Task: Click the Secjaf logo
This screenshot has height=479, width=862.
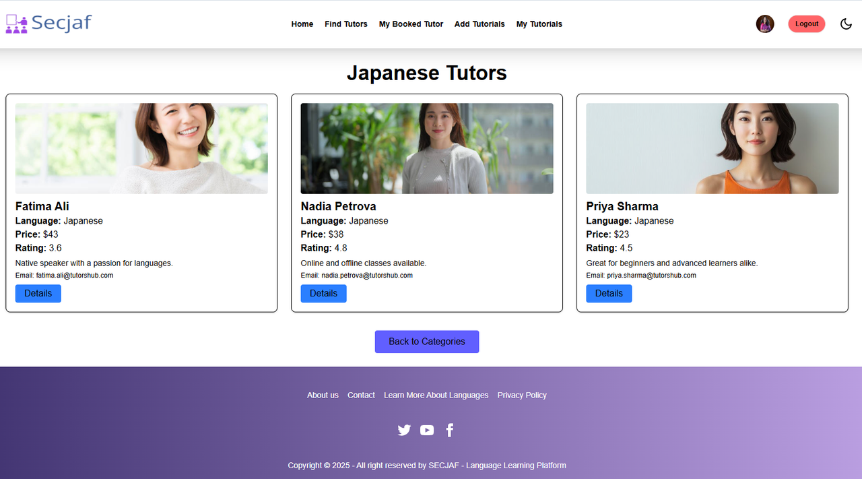Action: (x=48, y=24)
